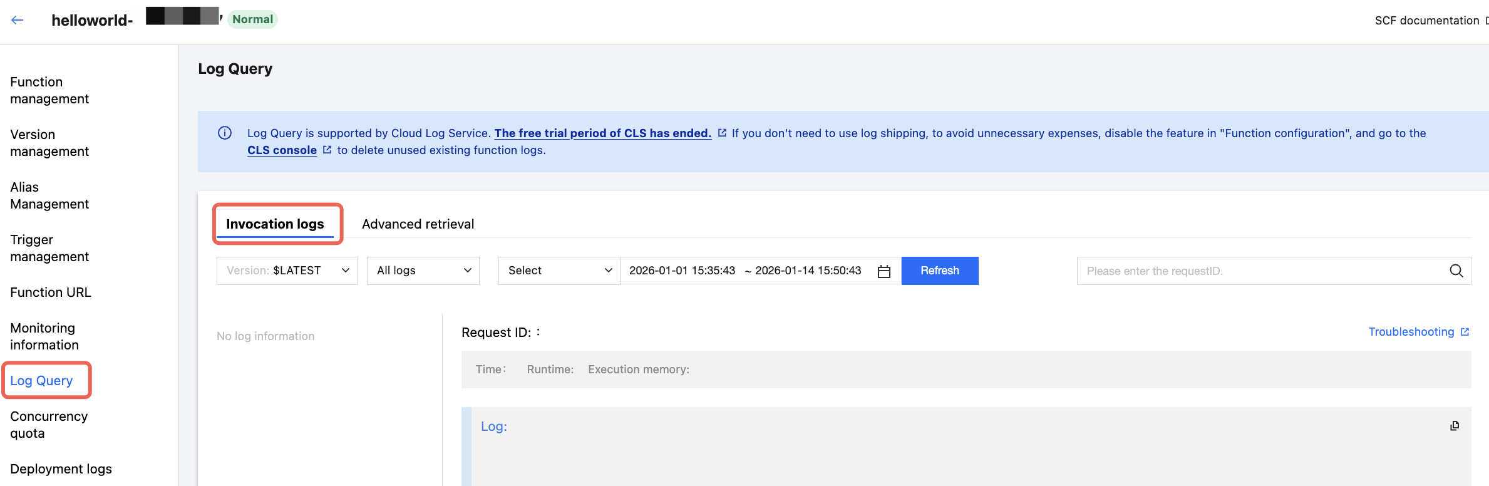Click the info icon in the banner

225,133
